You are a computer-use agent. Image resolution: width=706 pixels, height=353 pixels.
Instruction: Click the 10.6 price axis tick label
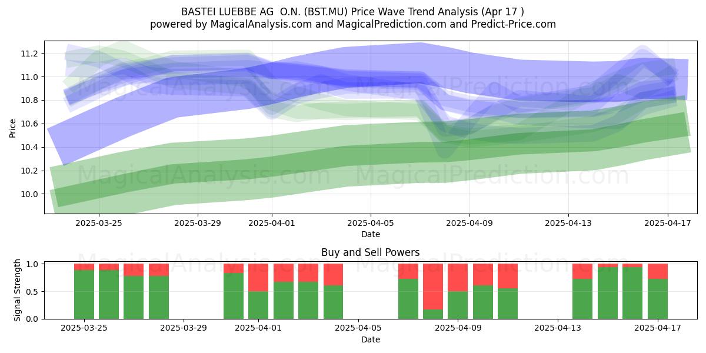30,124
